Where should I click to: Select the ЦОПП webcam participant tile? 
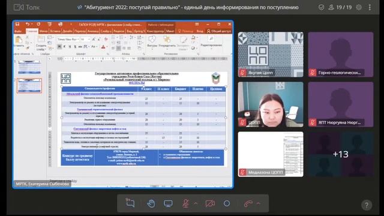point(271,104)
